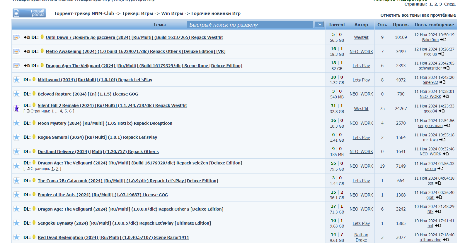The width and height of the screenshot is (465, 243).
Task: Click last-post icon next to Sinel922
Action: click(x=442, y=82)
